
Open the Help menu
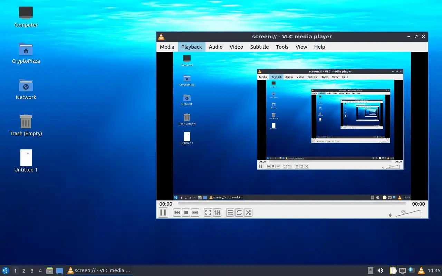coord(320,47)
